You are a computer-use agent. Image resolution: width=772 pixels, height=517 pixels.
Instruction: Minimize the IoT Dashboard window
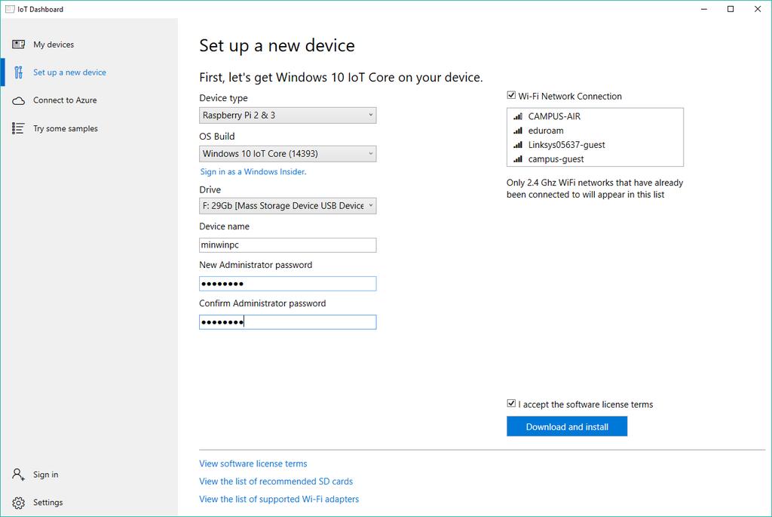coord(704,9)
